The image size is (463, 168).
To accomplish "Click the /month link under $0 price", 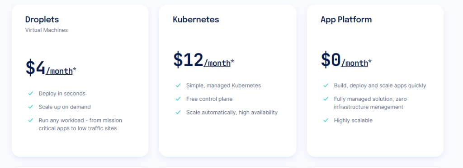I will click(x=354, y=63).
